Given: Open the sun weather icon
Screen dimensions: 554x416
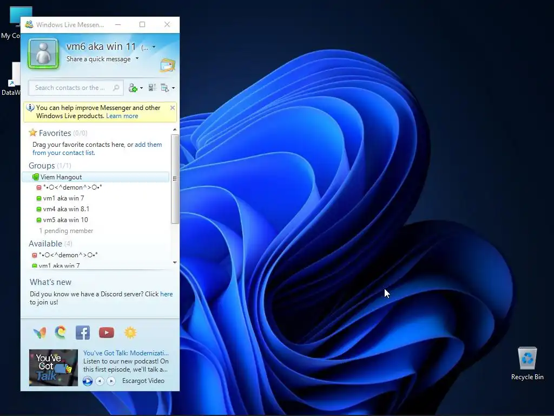Looking at the screenshot, I should (130, 333).
